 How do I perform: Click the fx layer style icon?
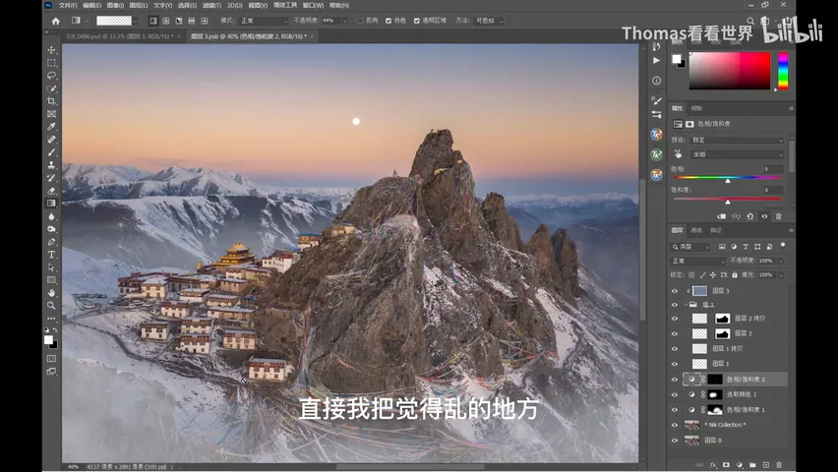pyautogui.click(x=713, y=465)
